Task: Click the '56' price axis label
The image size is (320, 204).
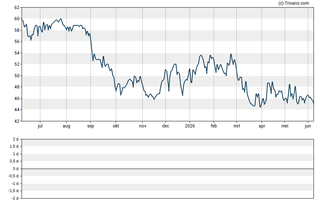Action: click(17, 42)
